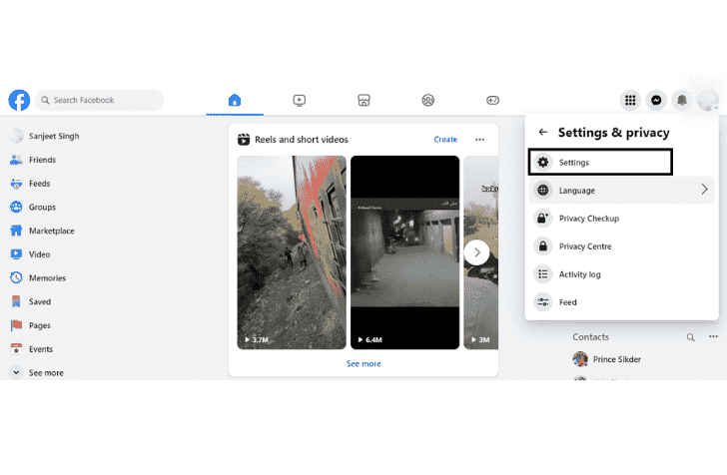727x475 pixels.
Task: Open Feed preferences item
Action: click(x=621, y=302)
